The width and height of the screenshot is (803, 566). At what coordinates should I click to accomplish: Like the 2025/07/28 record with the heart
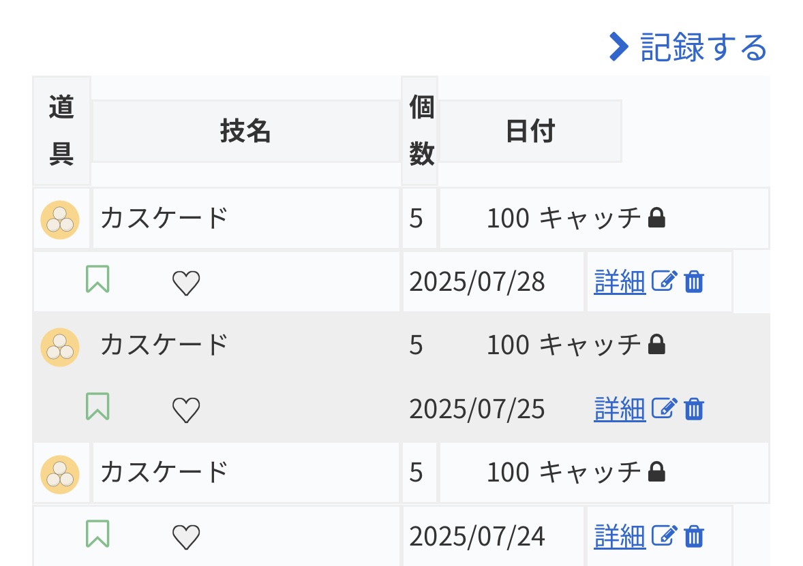point(185,282)
